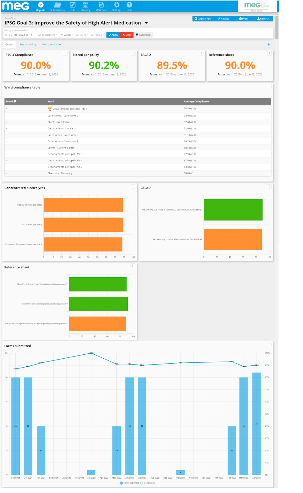
Task: Click the Bookmark button
Action: [143, 35]
